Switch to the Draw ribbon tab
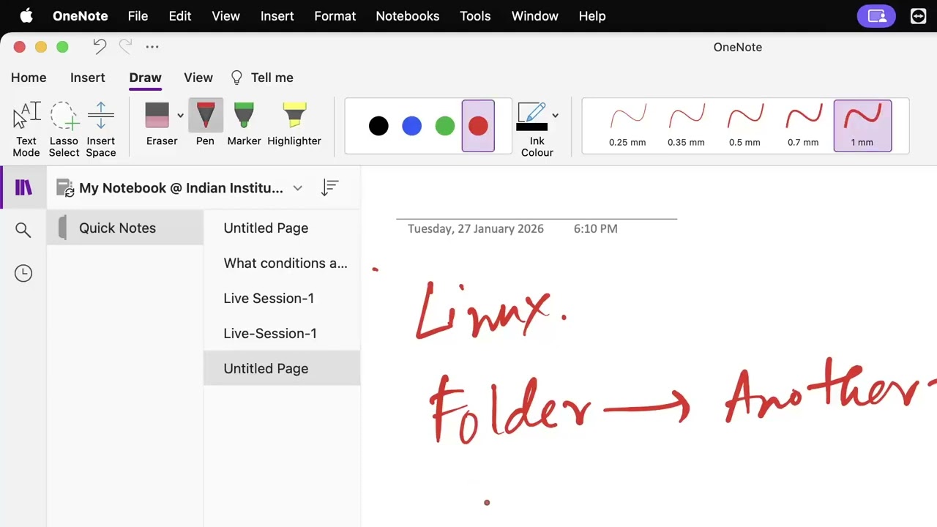Viewport: 937px width, 527px height. pyautogui.click(x=145, y=78)
